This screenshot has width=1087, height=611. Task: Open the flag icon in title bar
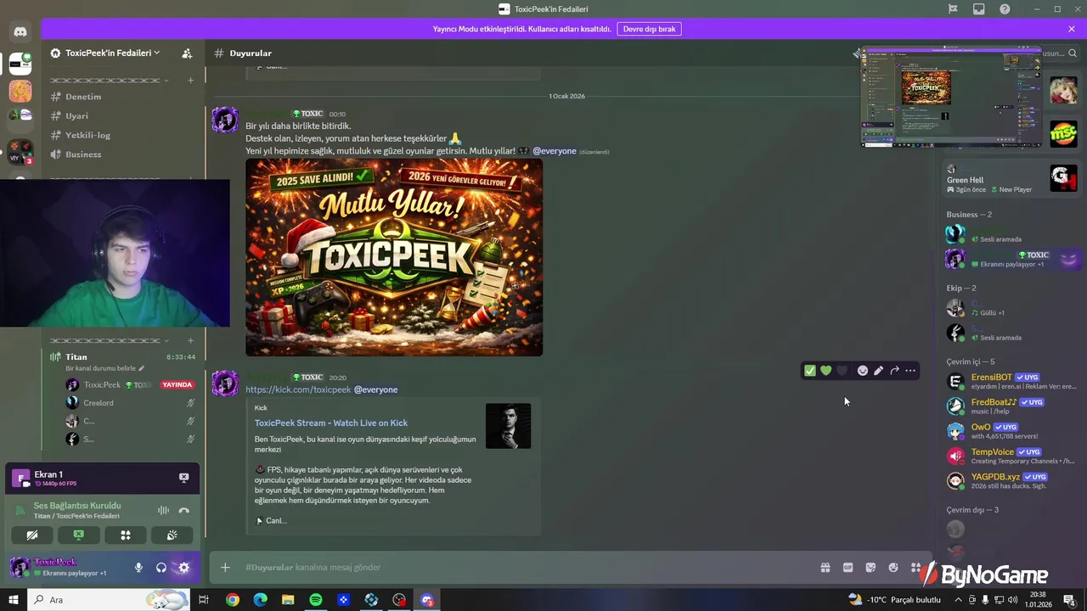[953, 9]
